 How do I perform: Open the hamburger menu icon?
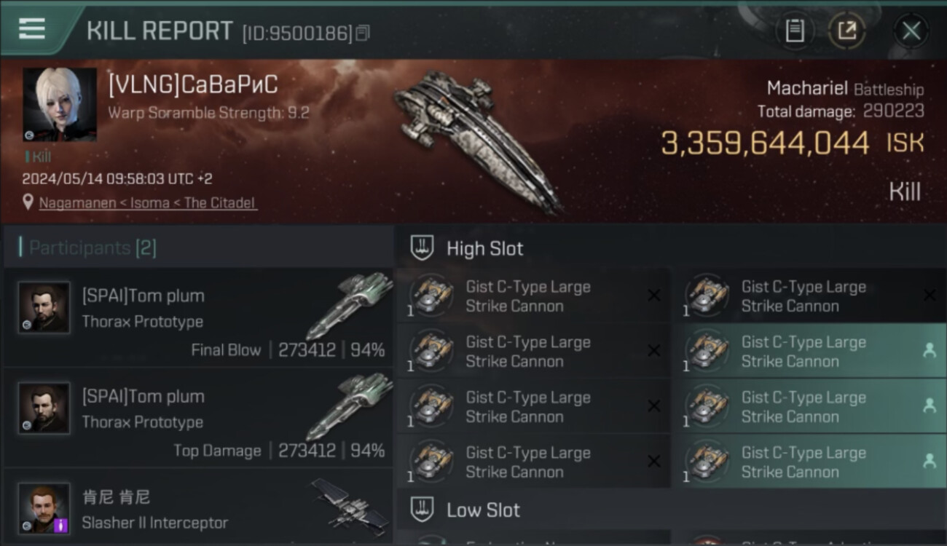(x=32, y=29)
